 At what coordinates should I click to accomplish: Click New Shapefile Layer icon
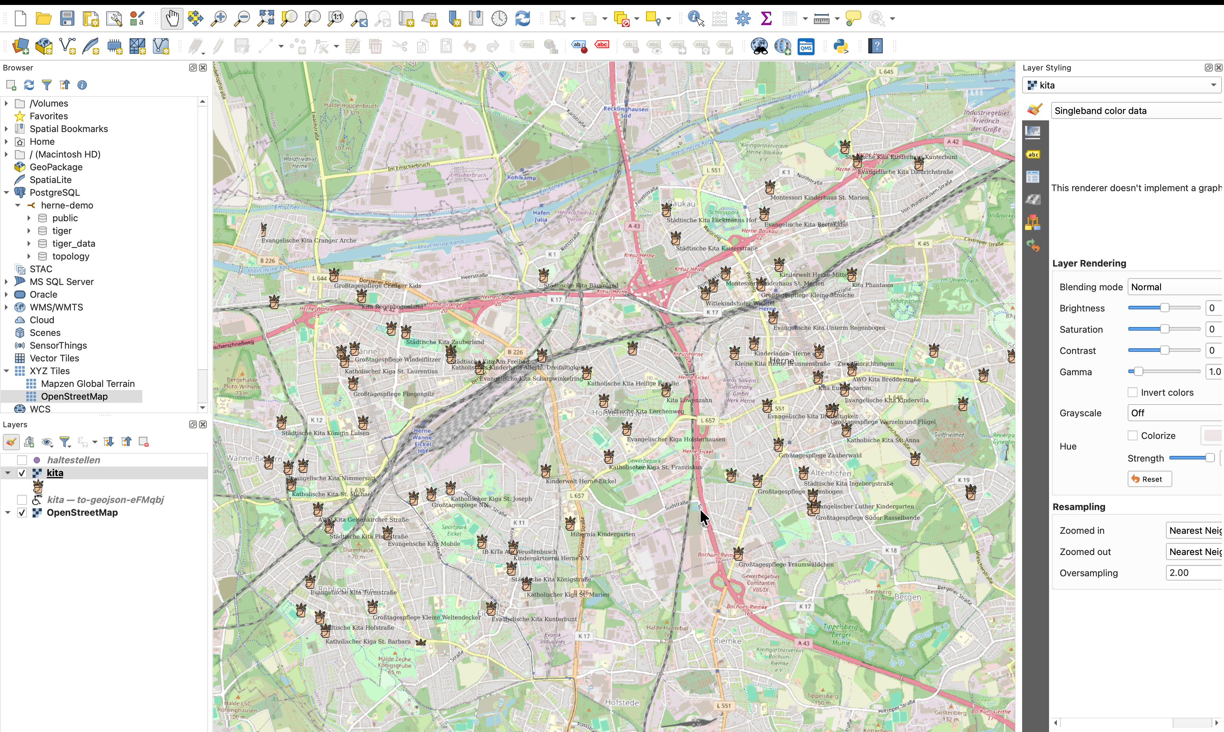(x=67, y=46)
